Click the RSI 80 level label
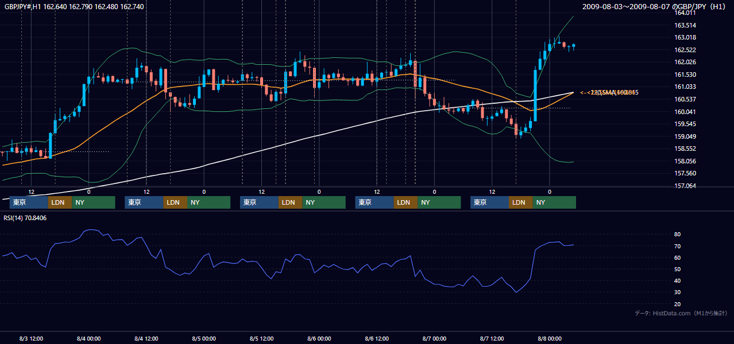The height and width of the screenshot is (344, 734). click(x=678, y=234)
